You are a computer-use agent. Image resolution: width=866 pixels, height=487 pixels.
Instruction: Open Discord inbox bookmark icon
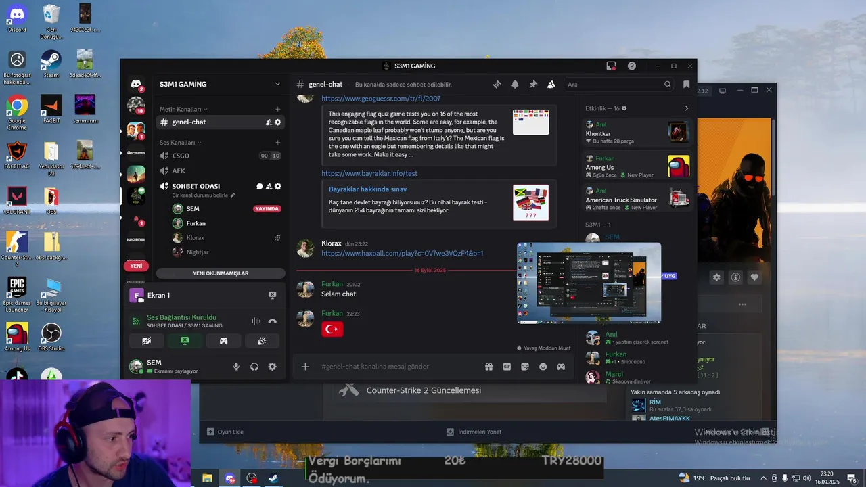tap(686, 85)
